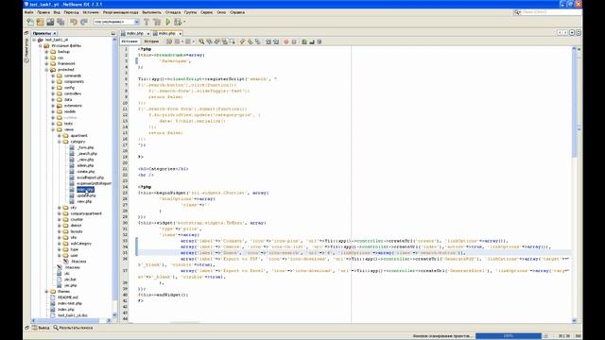Image resolution: width=605 pixels, height=340 pixels.
Task: Open the Файл menu
Action: (x=29, y=12)
